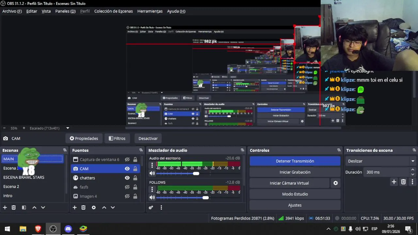This screenshot has height=235, width=418.
Task: Click the transition duration input field
Action: [386, 172]
